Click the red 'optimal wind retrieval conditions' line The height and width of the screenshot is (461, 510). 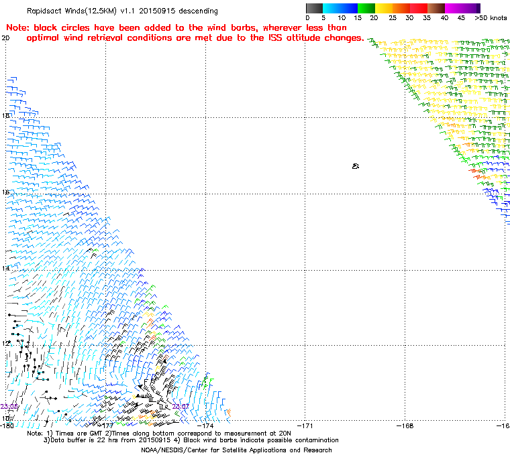(x=195, y=38)
